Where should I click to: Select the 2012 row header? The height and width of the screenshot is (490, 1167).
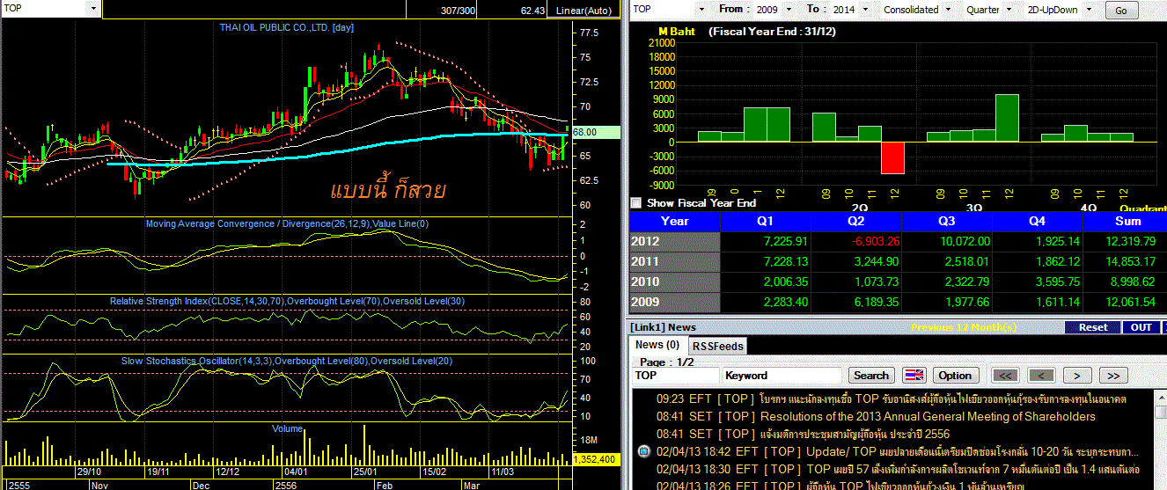[x=675, y=241]
